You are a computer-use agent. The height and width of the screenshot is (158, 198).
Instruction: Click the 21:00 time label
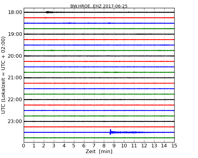[x=15, y=78]
